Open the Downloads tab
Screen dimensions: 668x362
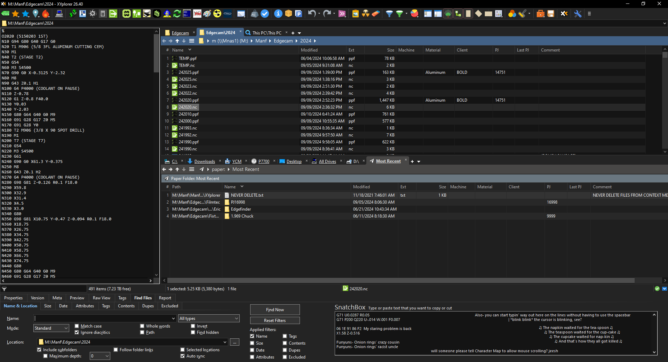click(x=205, y=162)
